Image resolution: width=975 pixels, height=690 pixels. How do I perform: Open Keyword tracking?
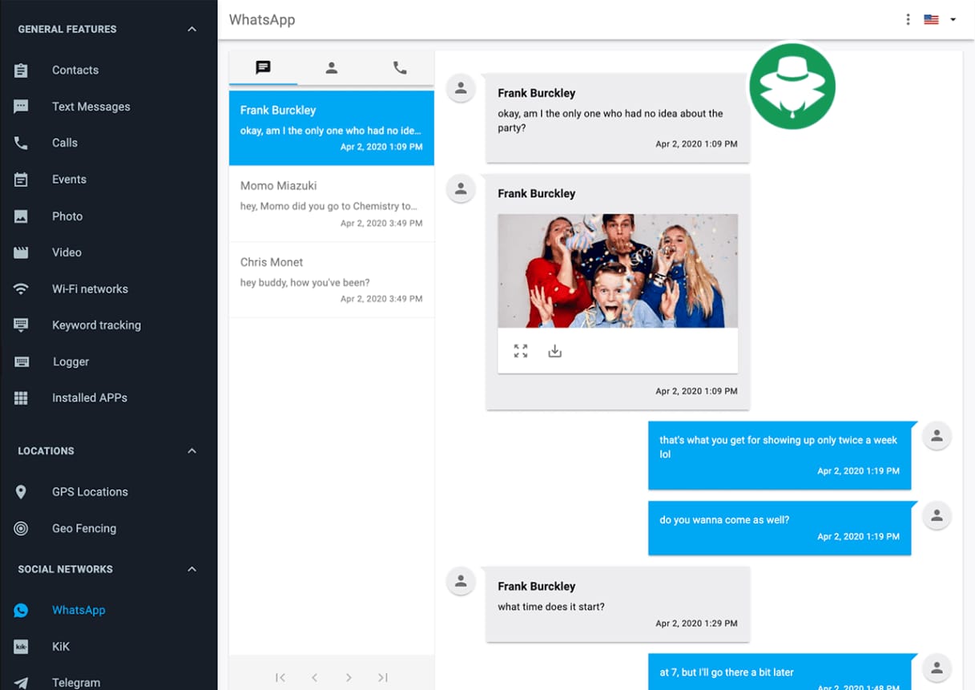(96, 325)
